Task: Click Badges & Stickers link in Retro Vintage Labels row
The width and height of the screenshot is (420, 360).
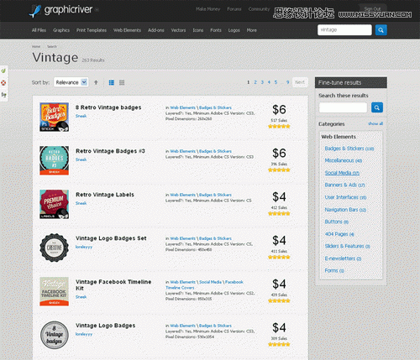Action: pos(215,195)
